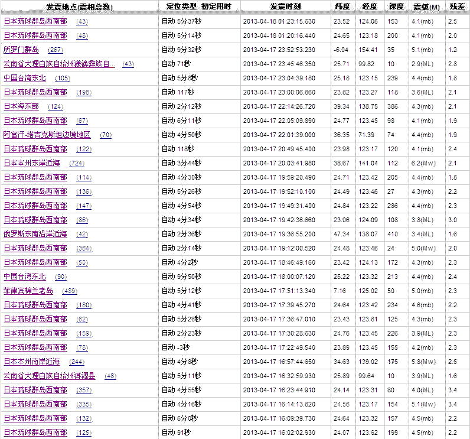
Task: Open 中国台湾东北 link in the 23:04:39.180 row
Action: 25,78
